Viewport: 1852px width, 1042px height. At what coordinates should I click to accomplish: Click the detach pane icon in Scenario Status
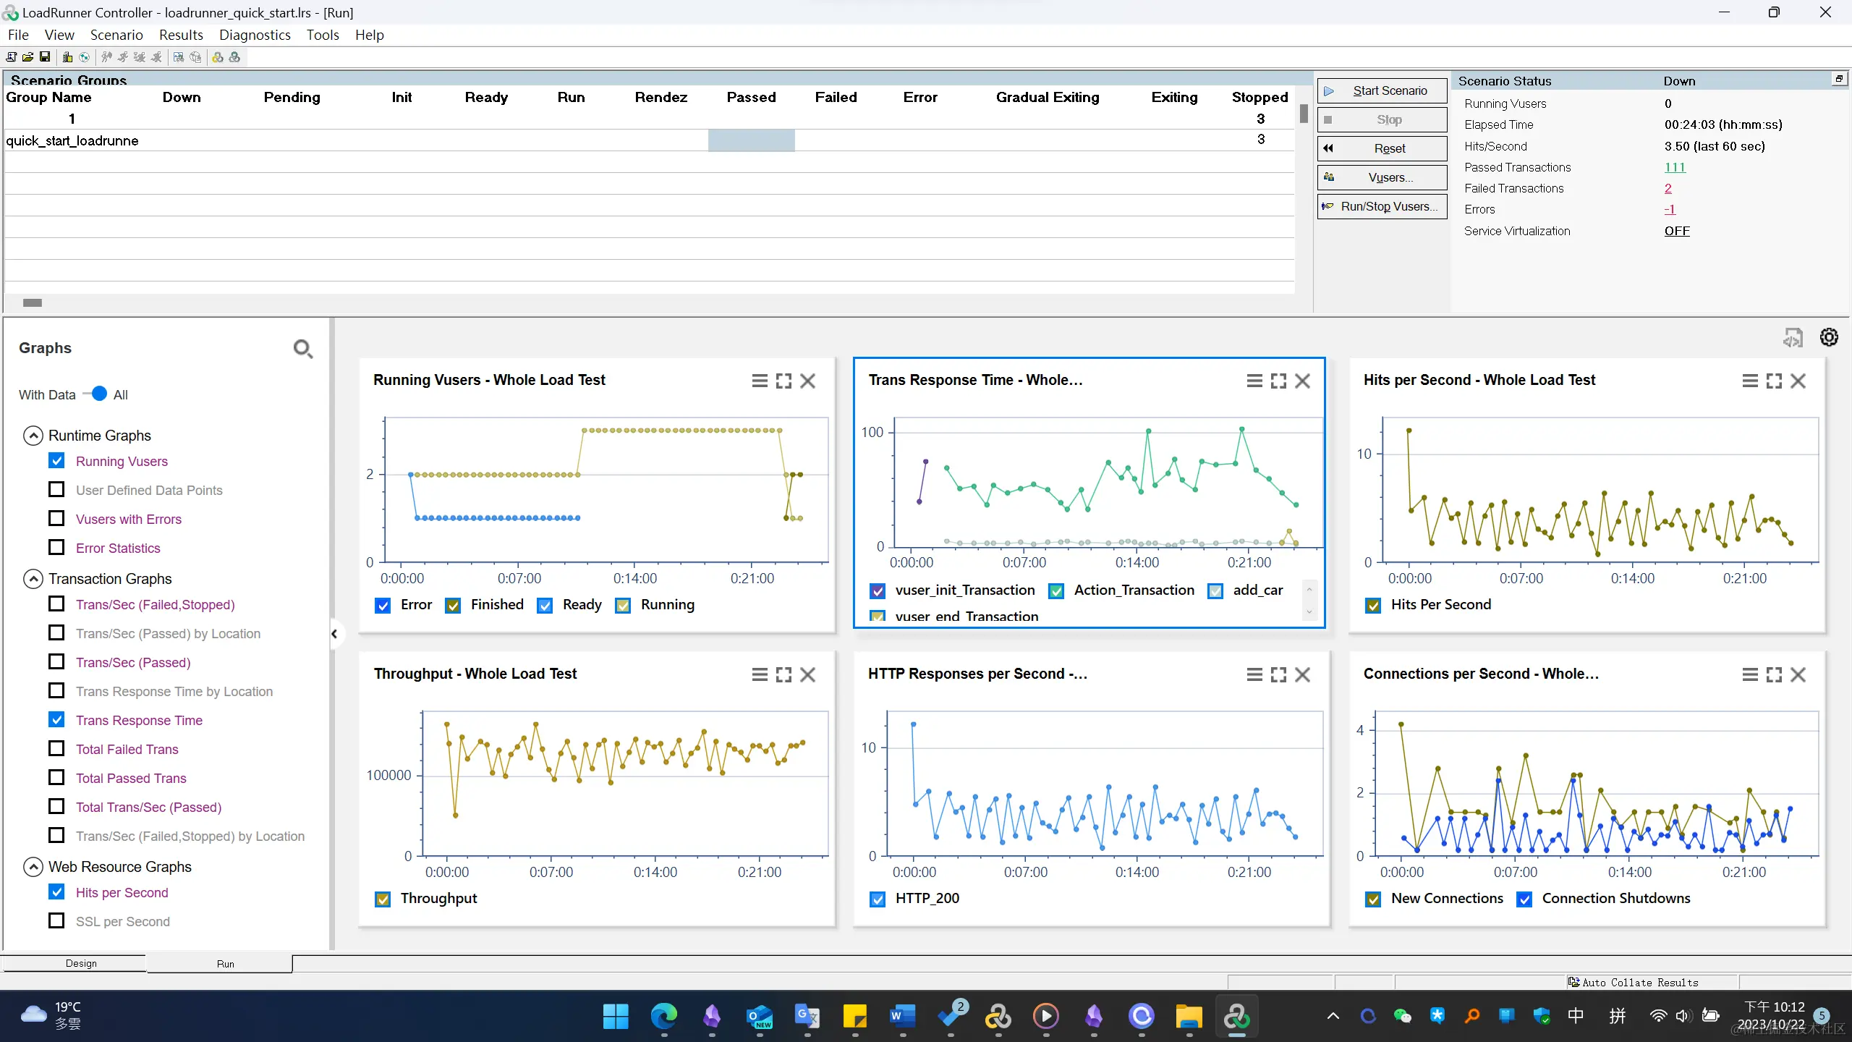pyautogui.click(x=1839, y=78)
